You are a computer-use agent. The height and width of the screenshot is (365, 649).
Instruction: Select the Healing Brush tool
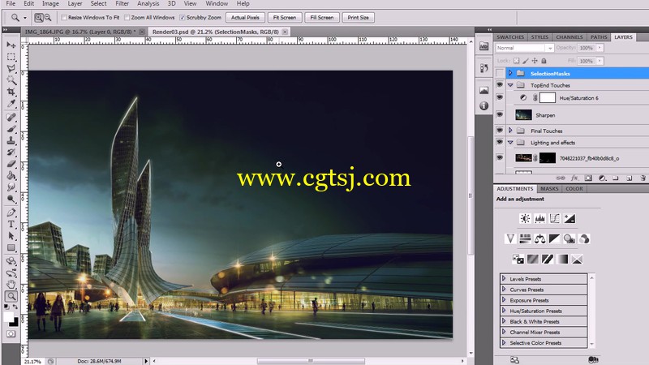tap(11, 118)
